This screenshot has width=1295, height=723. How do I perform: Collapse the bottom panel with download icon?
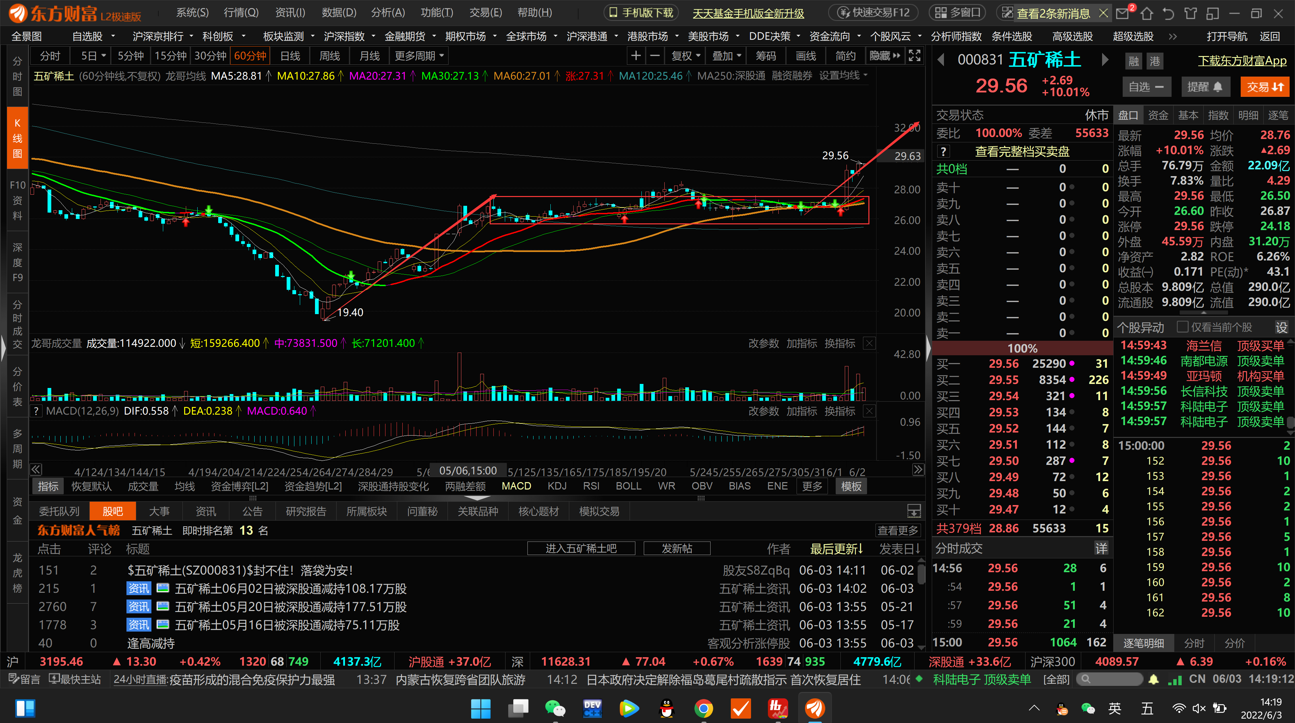click(x=914, y=511)
